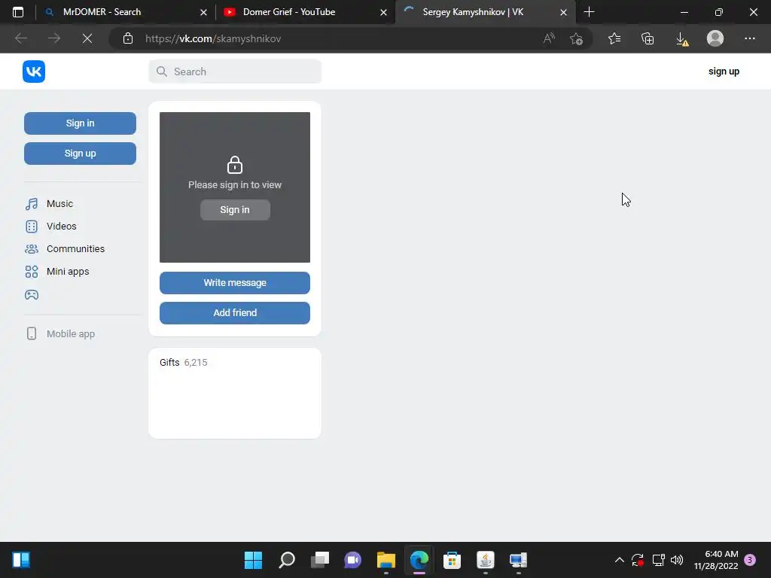The width and height of the screenshot is (771, 578).
Task: Open File Explorer from the taskbar
Action: click(386, 560)
